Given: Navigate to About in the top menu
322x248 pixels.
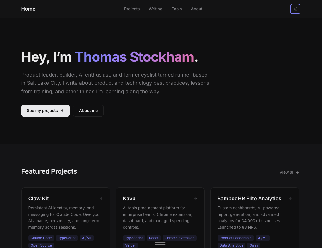Looking at the screenshot, I should [196, 9].
